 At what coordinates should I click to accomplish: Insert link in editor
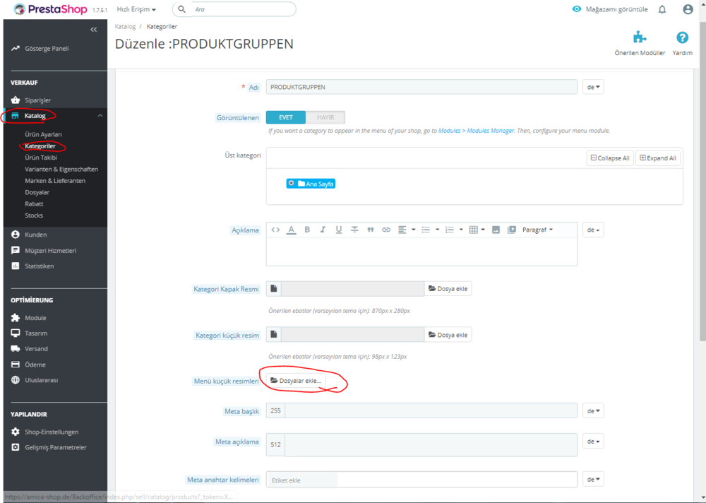[x=386, y=230]
